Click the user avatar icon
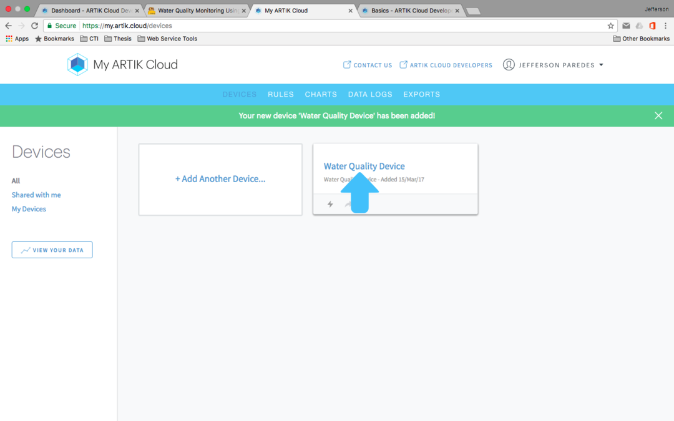The width and height of the screenshot is (674, 421). pyautogui.click(x=509, y=65)
